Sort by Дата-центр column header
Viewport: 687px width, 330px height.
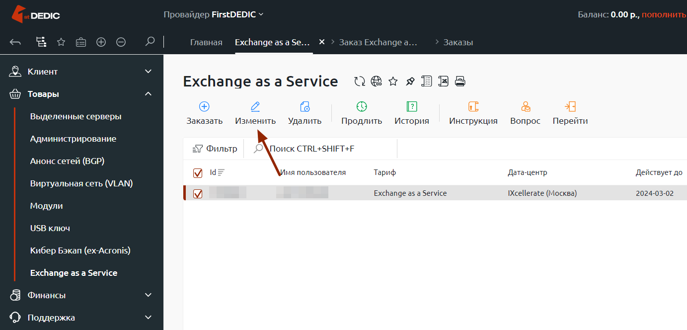(x=527, y=172)
